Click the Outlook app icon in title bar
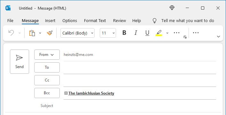The image size is (226, 115). click(x=8, y=8)
